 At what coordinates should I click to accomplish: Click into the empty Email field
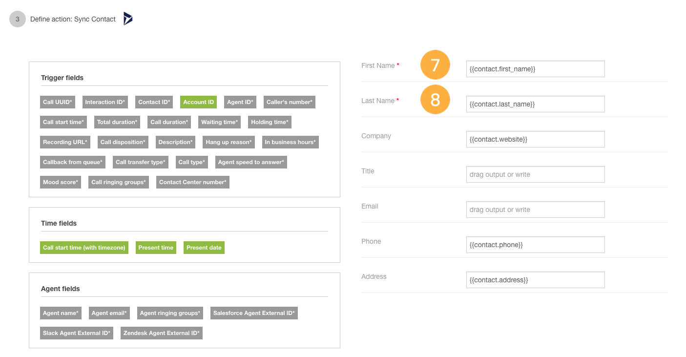coord(536,210)
